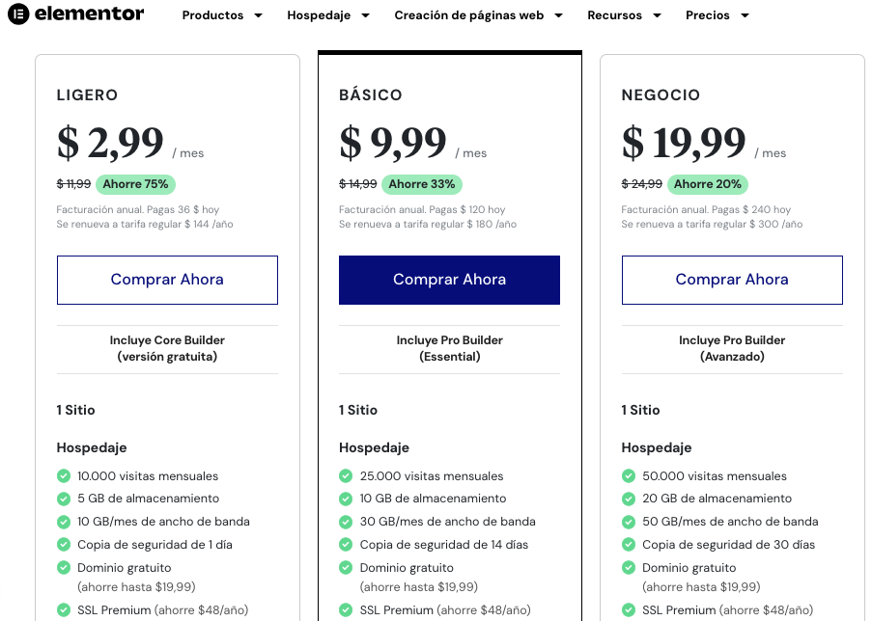Click the Ahorre 33% green badge
This screenshot has width=872, height=621.
[x=421, y=184]
